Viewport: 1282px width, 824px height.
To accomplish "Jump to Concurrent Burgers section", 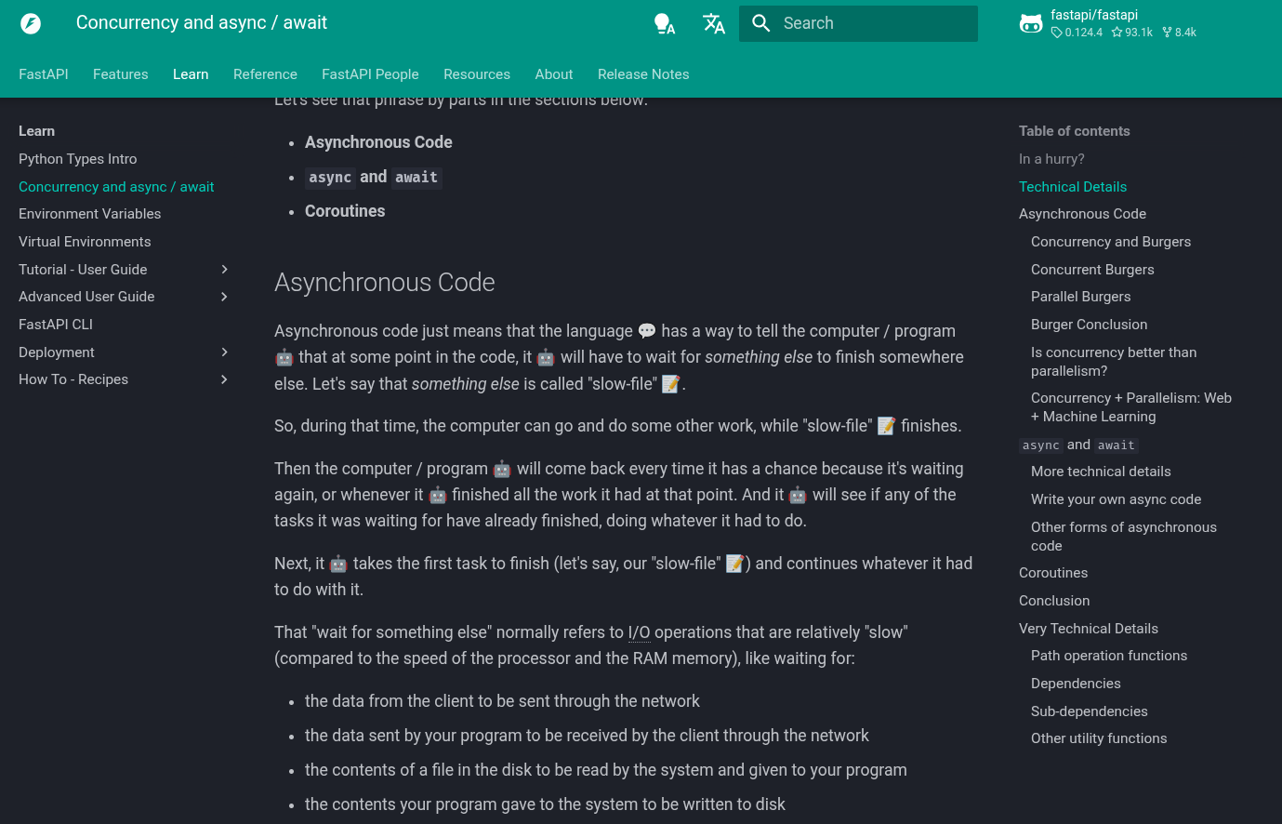I will tap(1091, 270).
